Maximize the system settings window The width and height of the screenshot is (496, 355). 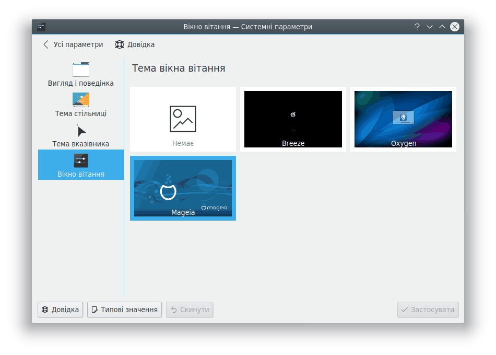[x=442, y=27]
